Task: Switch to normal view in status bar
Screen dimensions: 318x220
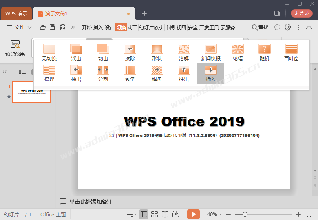Action: 144,214
